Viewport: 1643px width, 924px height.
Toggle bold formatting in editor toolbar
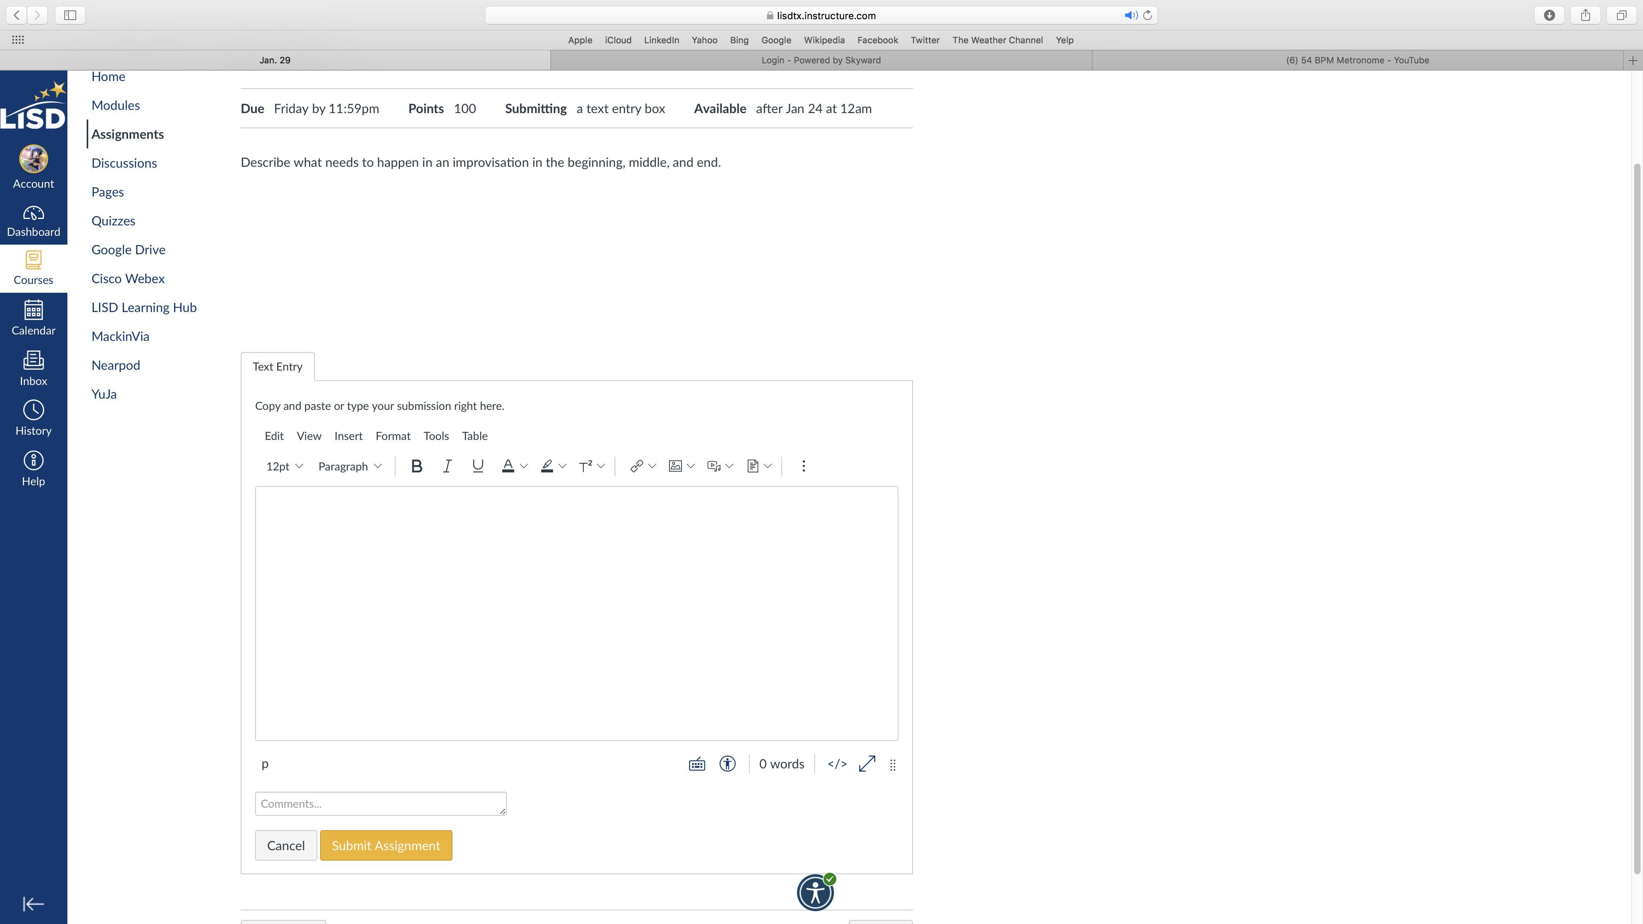pyautogui.click(x=416, y=466)
